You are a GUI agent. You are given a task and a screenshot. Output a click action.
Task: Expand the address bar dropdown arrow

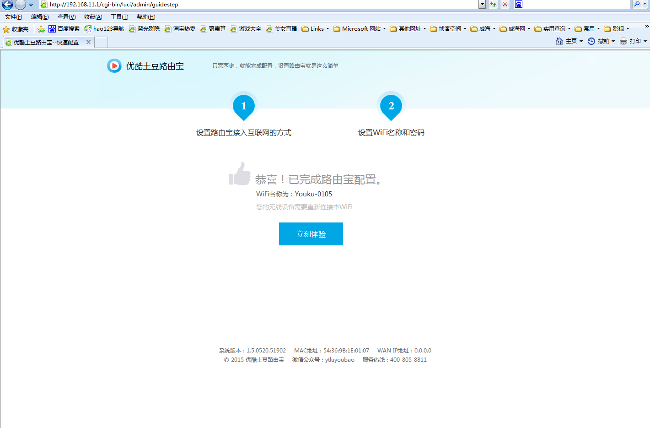(482, 5)
